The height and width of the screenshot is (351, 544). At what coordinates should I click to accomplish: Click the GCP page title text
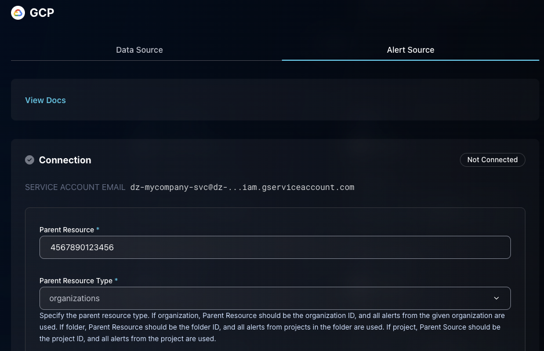pyautogui.click(x=42, y=12)
